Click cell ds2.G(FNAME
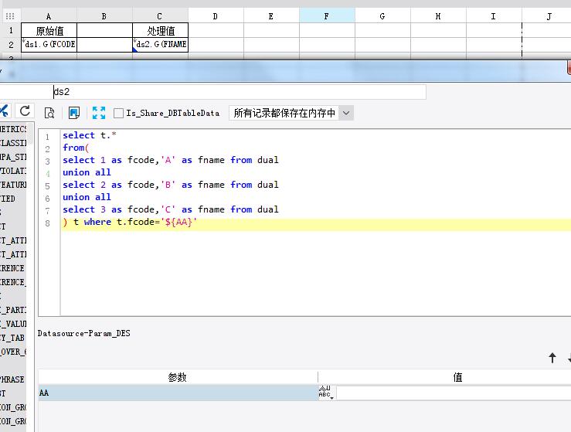Screen dimensions: 571x432 point(160,45)
